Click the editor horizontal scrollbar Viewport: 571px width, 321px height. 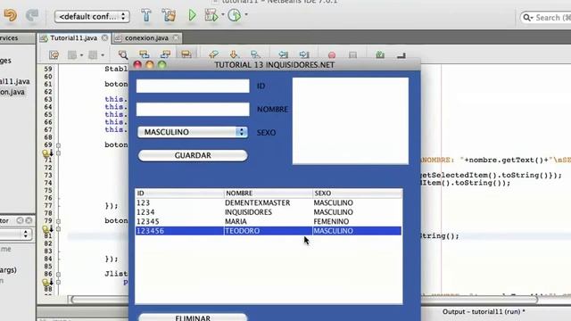[x=304, y=300]
